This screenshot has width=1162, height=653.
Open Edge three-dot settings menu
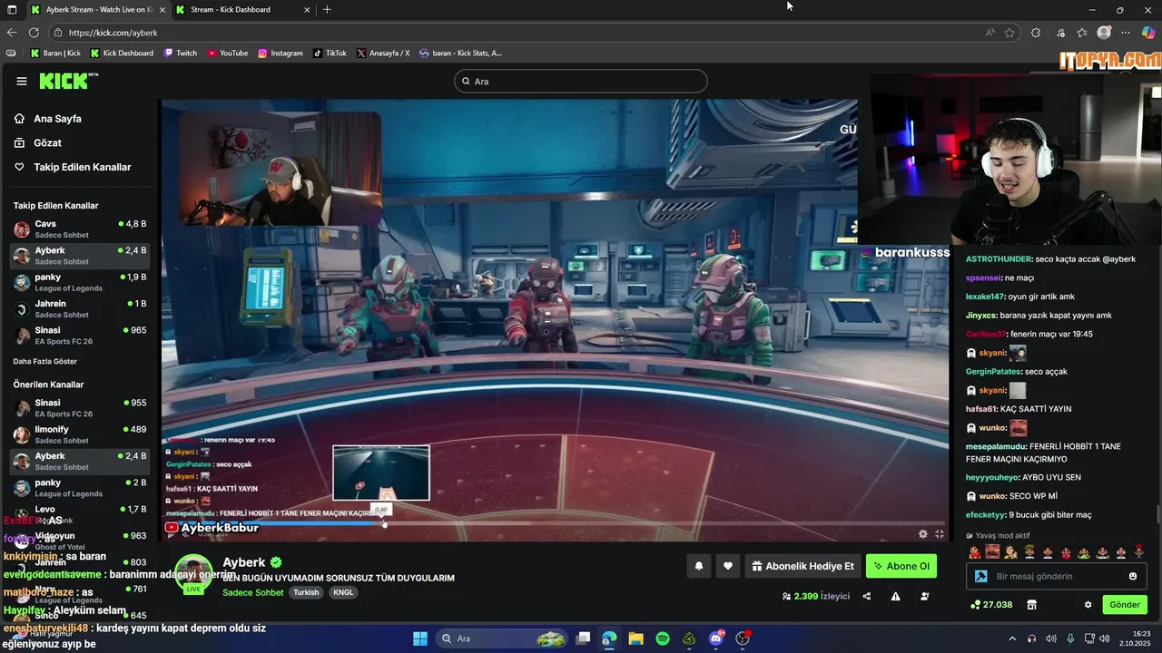point(1127,33)
